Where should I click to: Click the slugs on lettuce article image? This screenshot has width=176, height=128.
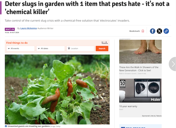(57, 89)
